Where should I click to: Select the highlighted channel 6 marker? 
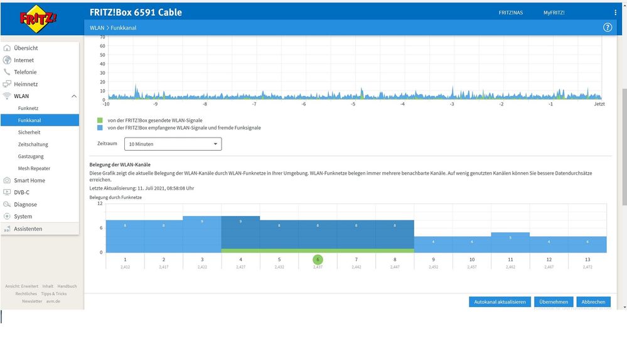pos(318,259)
